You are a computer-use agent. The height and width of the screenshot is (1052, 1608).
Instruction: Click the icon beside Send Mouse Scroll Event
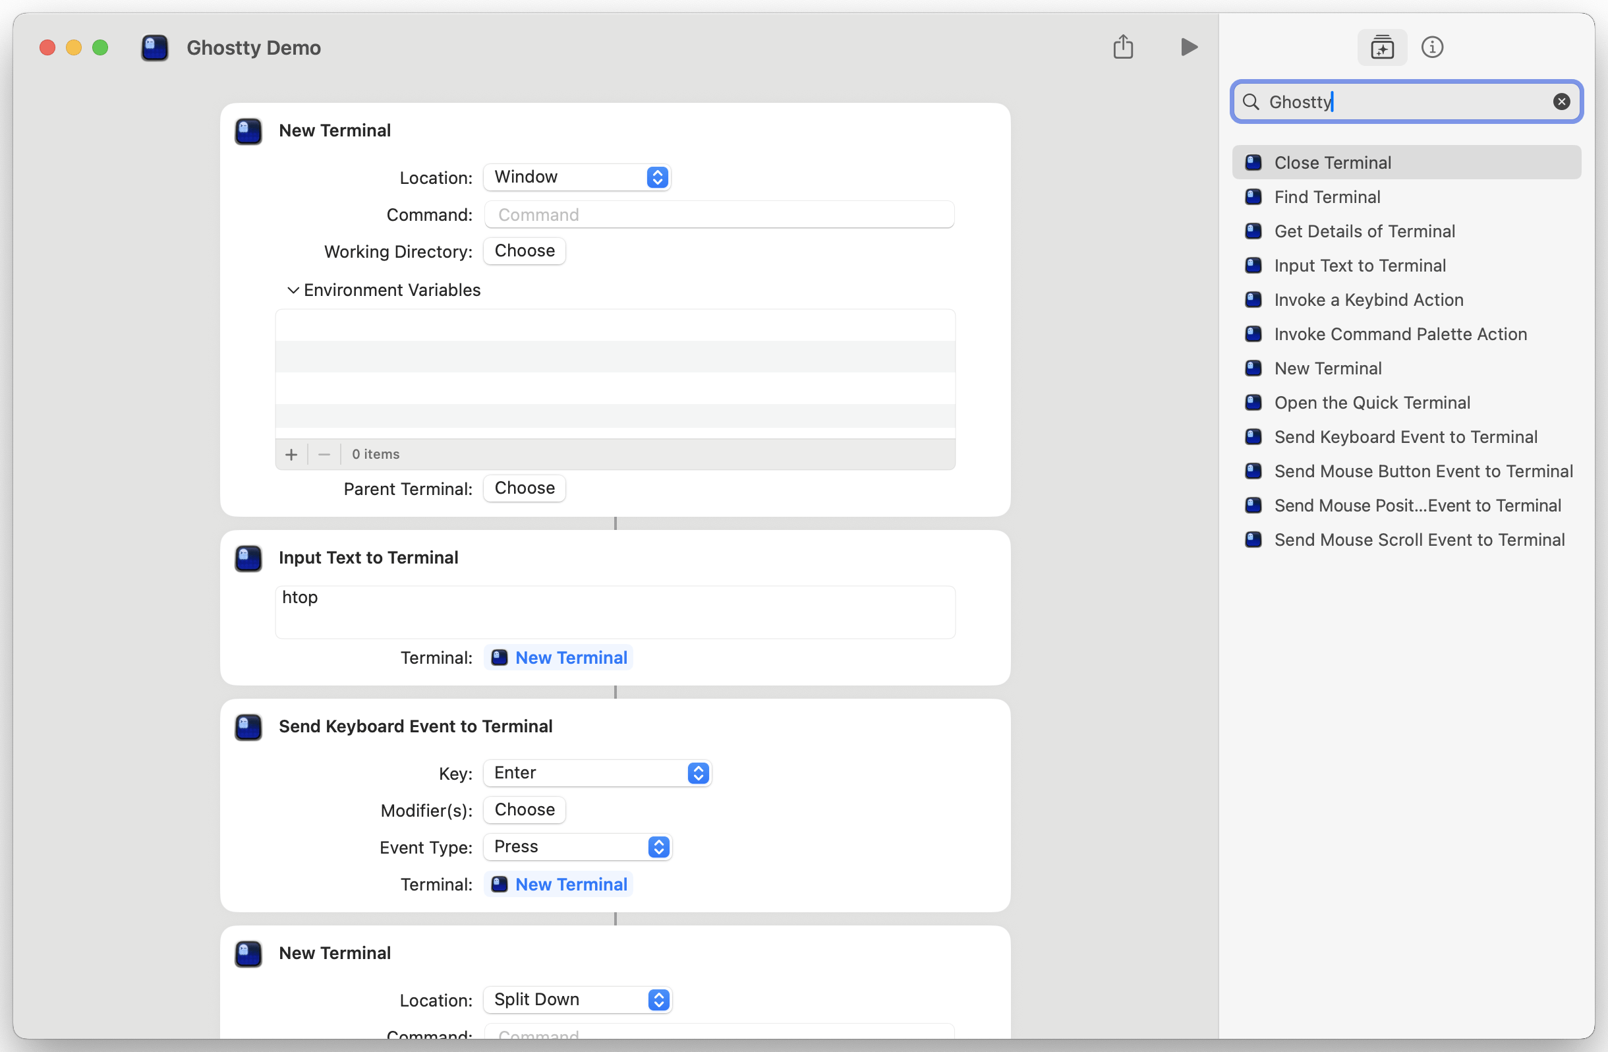(x=1253, y=540)
